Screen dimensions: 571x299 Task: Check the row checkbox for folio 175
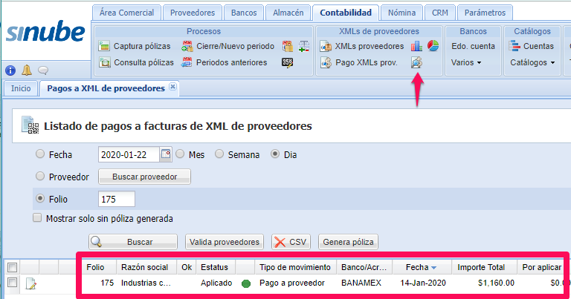pyautogui.click(x=12, y=282)
